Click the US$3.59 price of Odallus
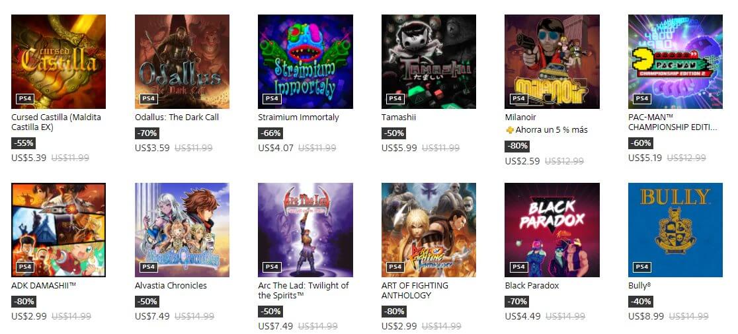 click(x=152, y=148)
